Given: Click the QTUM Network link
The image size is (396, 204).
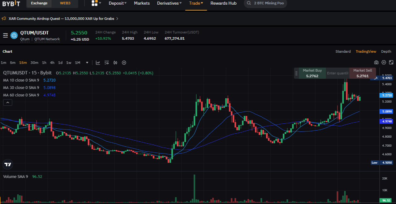Looking at the screenshot, I should [x=47, y=39].
